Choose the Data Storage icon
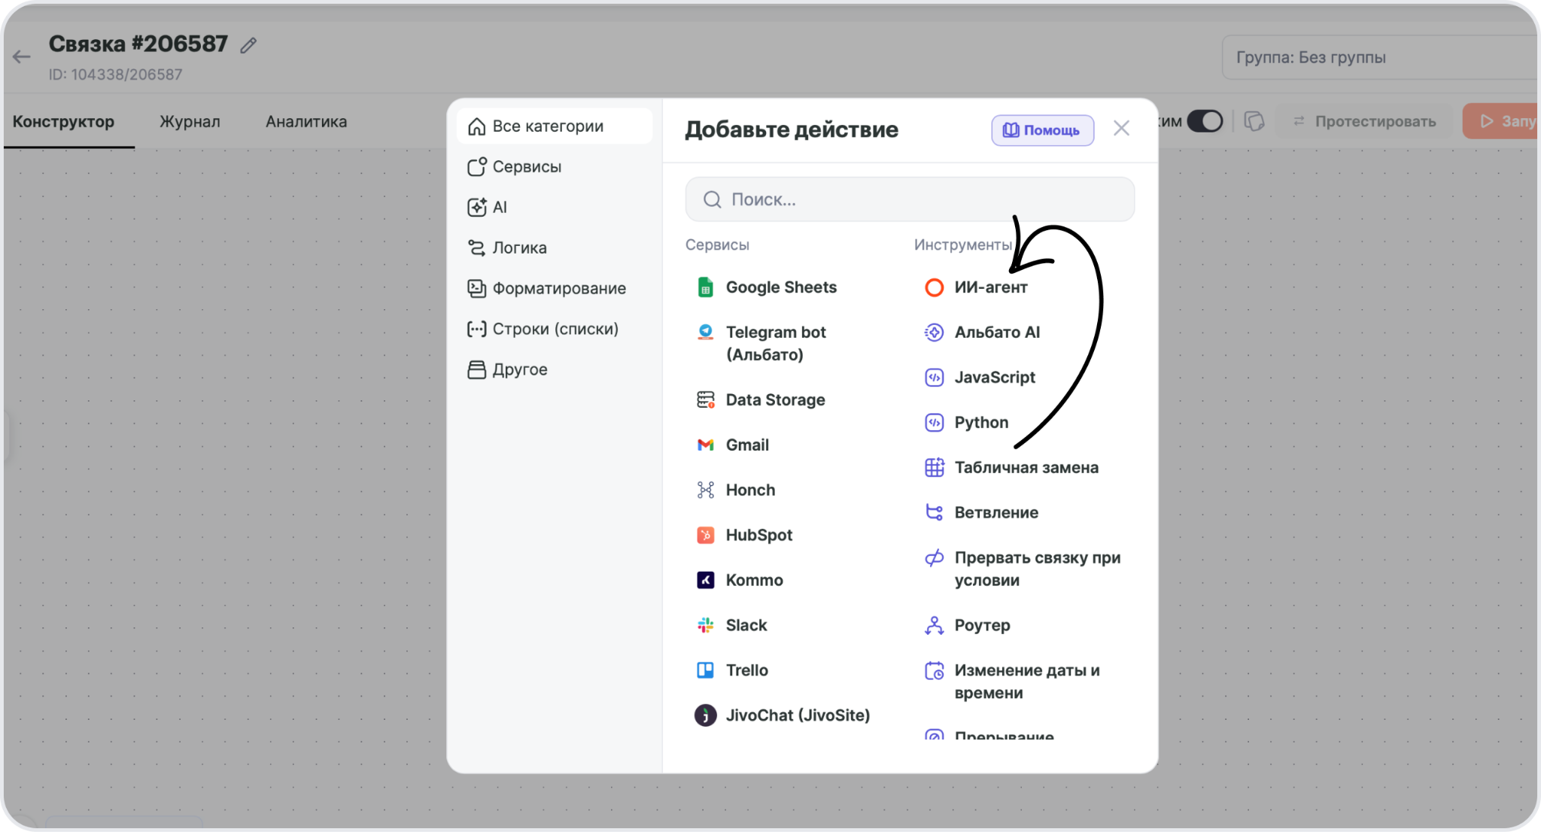 [x=705, y=399]
